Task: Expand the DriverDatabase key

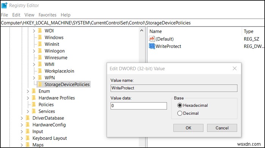Action: 22,118
